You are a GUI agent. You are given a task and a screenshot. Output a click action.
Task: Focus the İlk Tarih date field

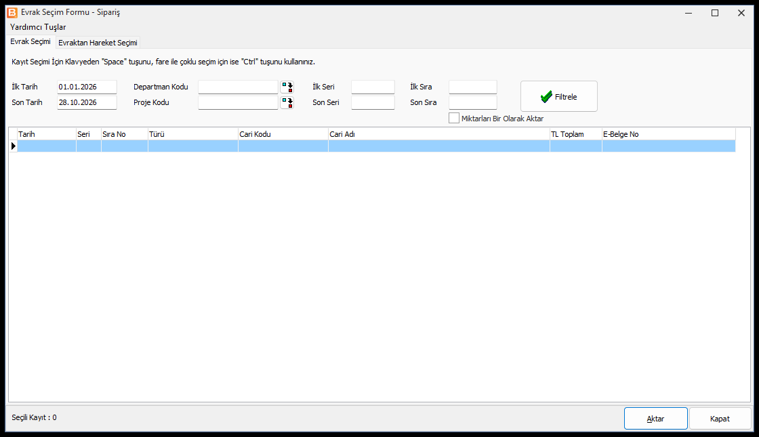click(x=87, y=87)
